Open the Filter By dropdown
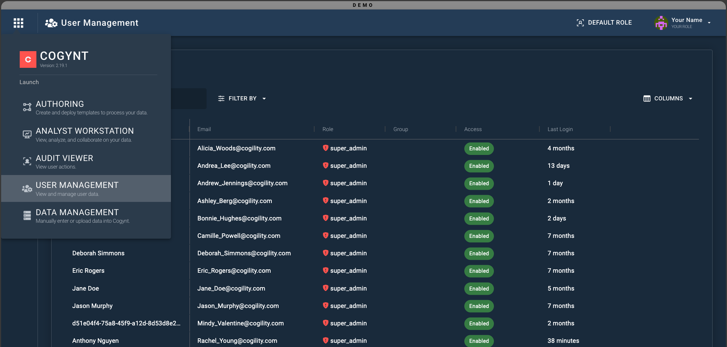727x347 pixels. pyautogui.click(x=242, y=98)
